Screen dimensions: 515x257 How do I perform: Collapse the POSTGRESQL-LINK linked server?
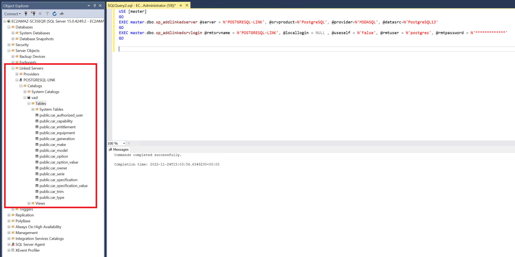(17, 80)
